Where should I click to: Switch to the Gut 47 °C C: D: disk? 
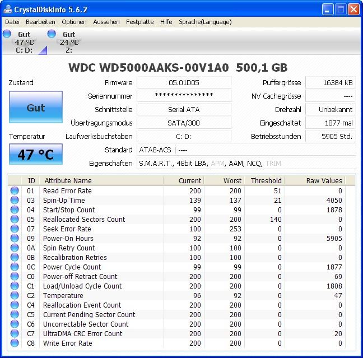click(24, 41)
